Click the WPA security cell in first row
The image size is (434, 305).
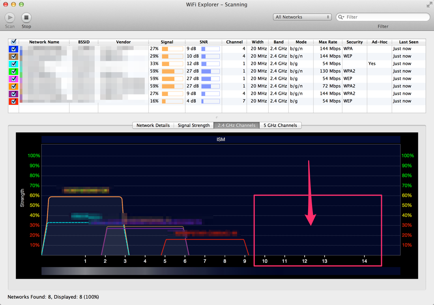tap(348, 49)
